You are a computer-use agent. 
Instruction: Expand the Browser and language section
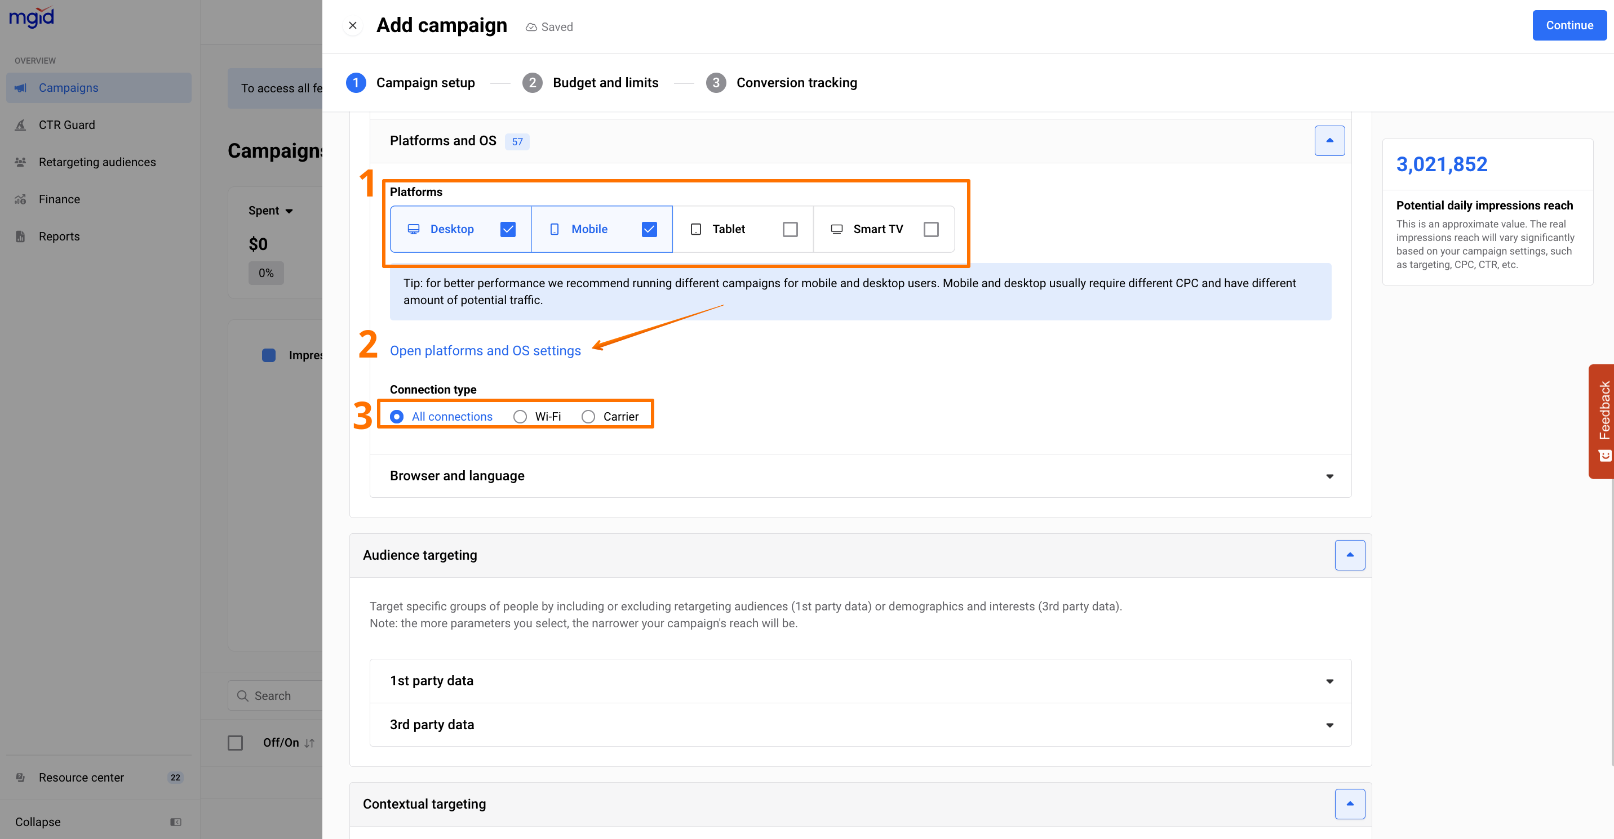1329,476
